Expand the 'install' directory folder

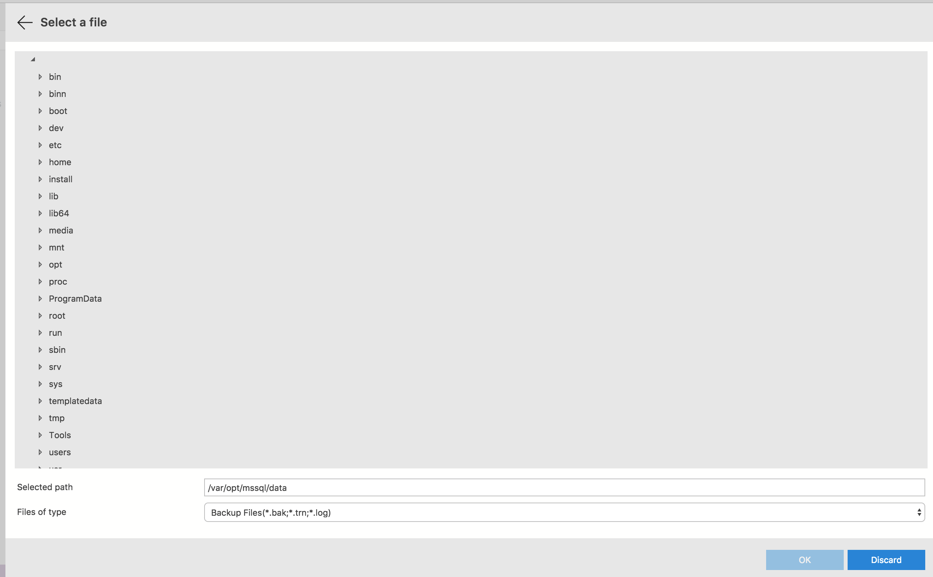(x=41, y=179)
